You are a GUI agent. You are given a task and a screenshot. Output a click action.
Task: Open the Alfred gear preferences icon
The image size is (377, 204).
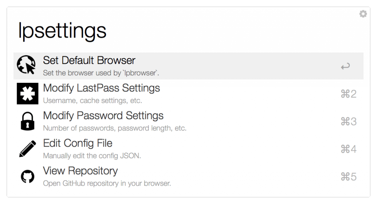[363, 14]
